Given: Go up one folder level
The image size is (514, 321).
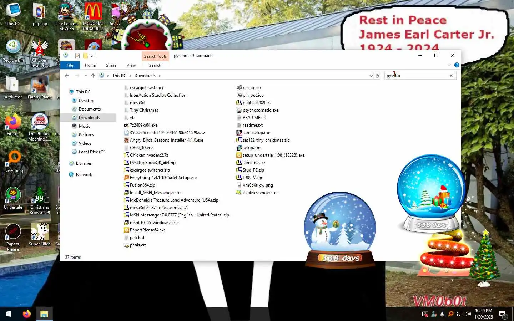Looking at the screenshot, I should coord(93,76).
